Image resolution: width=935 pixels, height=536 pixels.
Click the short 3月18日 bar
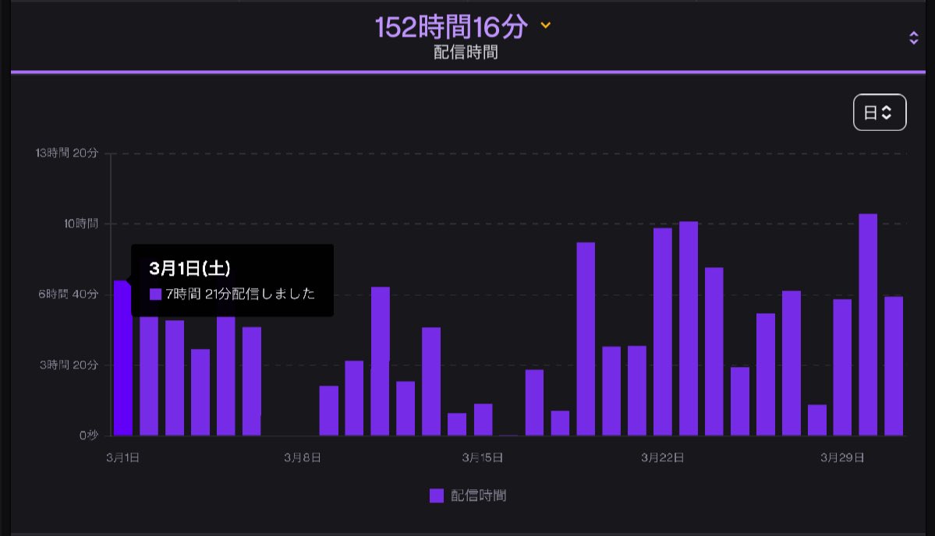tap(560, 423)
